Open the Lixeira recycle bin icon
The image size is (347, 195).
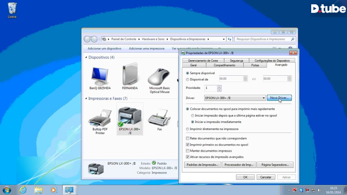(12, 10)
